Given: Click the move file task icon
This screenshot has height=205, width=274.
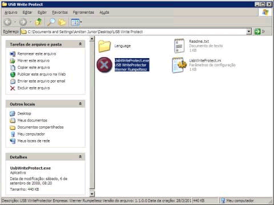Looking at the screenshot, I should pyautogui.click(x=13, y=61).
